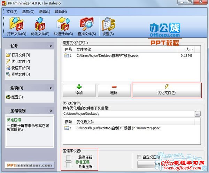Click the 快速开始(G) toolbar icon
The width and height of the screenshot is (209, 173).
click(63, 27)
